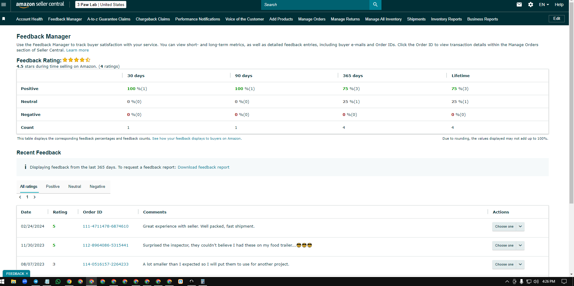Open Feedback Manager menu item
The height and width of the screenshot is (286, 574).
65,19
